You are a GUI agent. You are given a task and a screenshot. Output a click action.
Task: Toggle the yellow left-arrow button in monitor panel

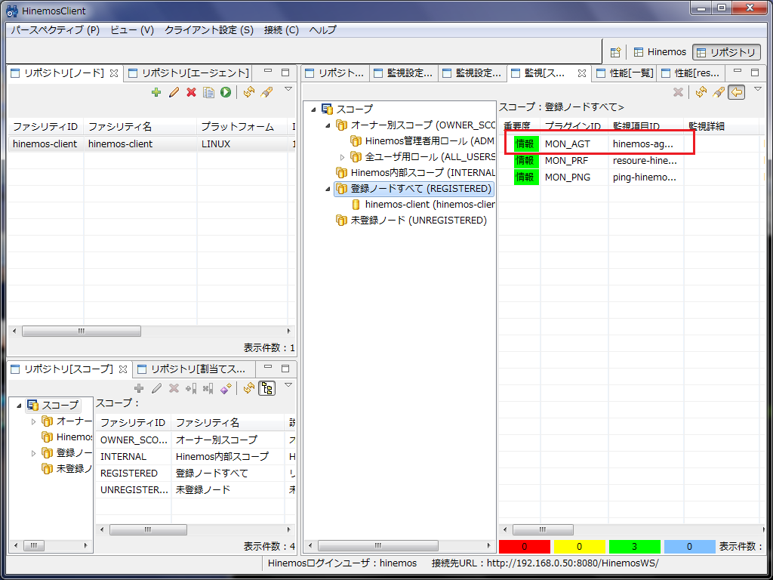click(x=737, y=92)
